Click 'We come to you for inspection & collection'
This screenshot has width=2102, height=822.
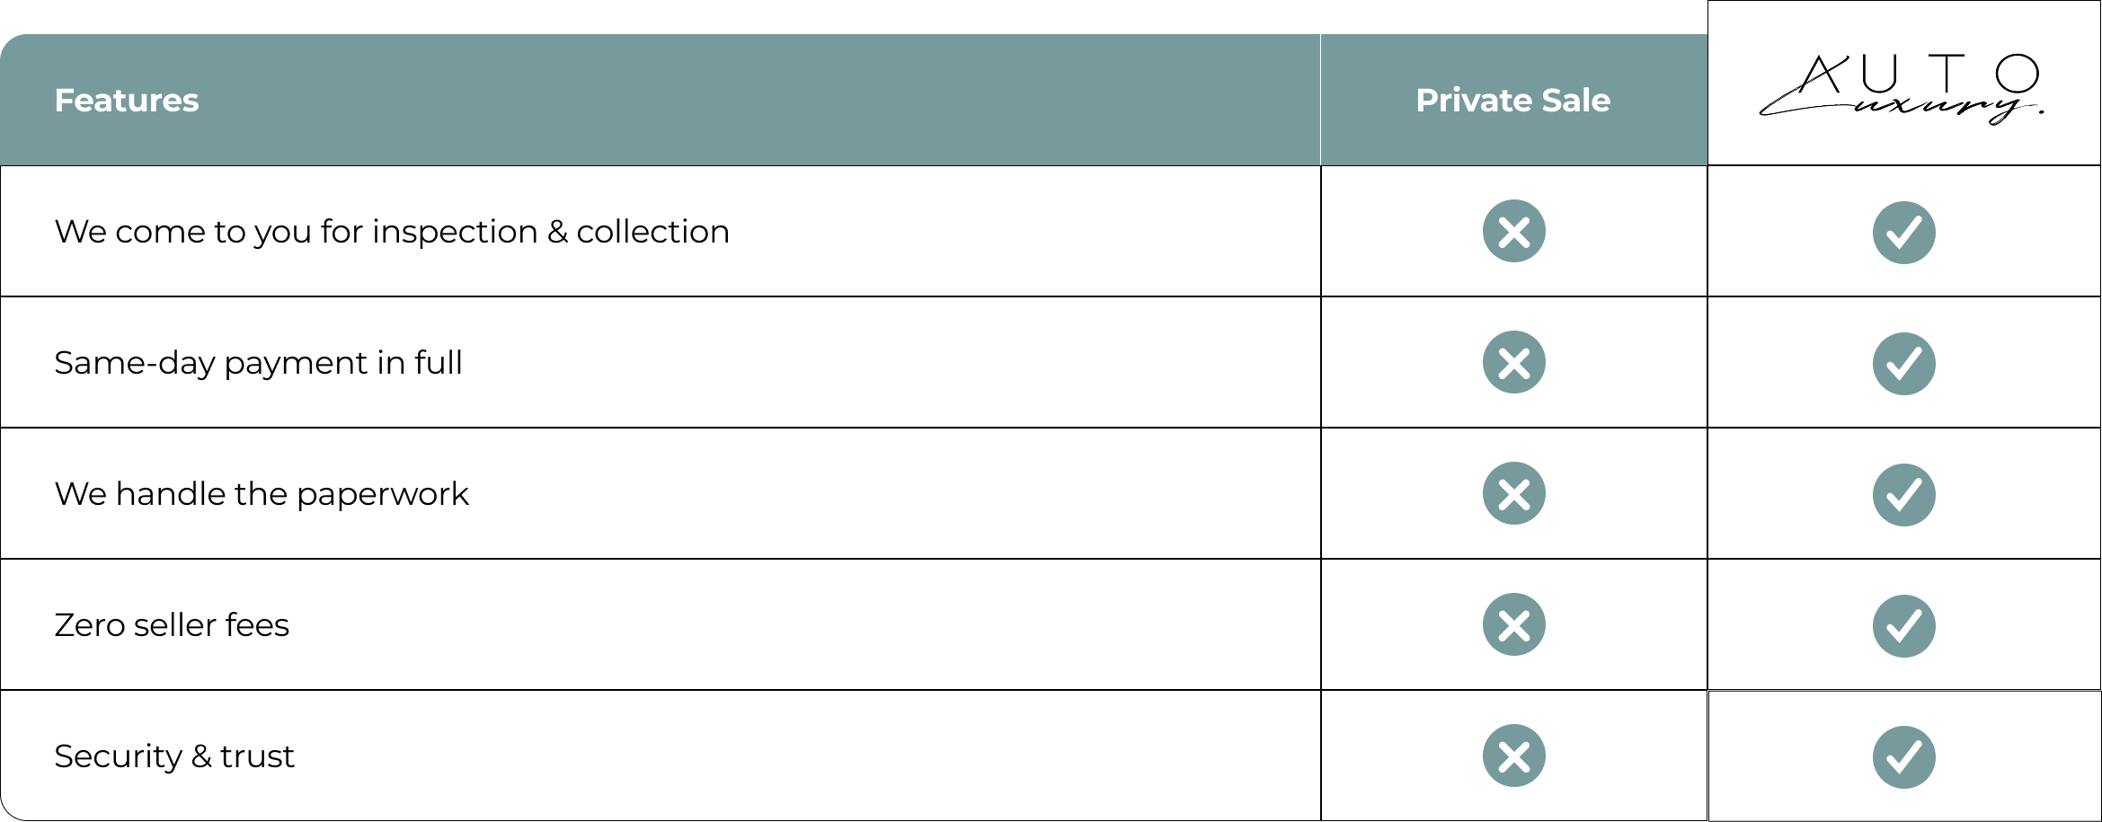(x=392, y=232)
